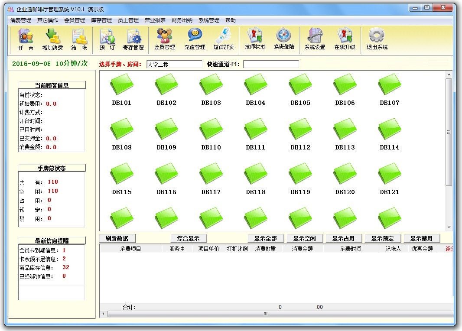The image size is (462, 331).
Task: Click 卡余额不足信息 count 2
Action: pyautogui.click(x=64, y=259)
